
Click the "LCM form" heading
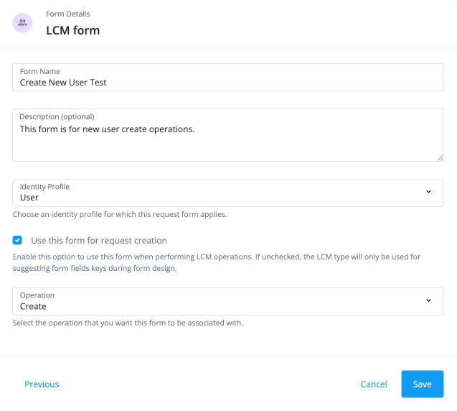click(x=73, y=30)
